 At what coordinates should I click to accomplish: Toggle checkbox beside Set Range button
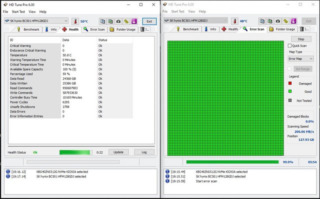[289, 68]
